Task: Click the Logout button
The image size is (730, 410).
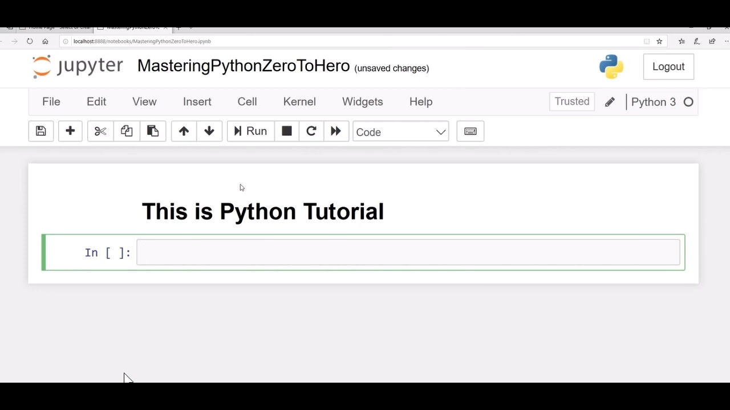Action: click(668, 67)
